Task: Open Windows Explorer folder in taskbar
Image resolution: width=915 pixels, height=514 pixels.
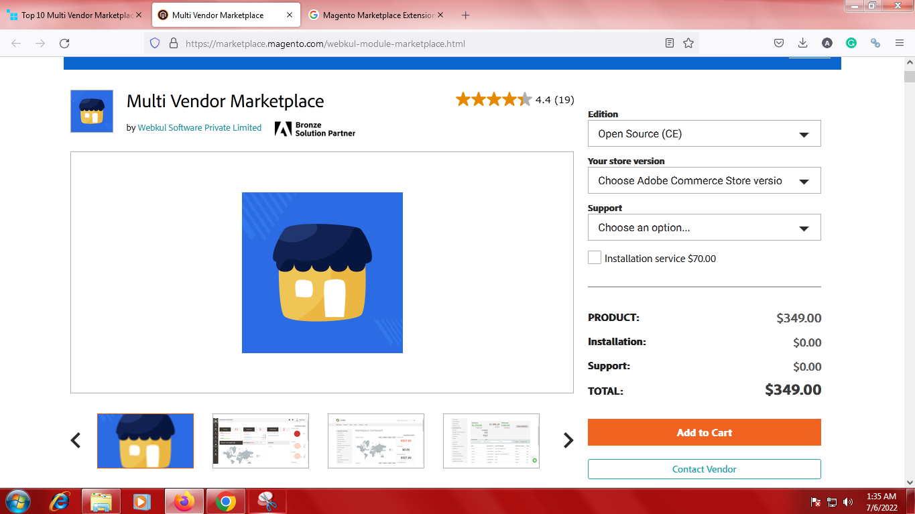Action: click(x=101, y=501)
